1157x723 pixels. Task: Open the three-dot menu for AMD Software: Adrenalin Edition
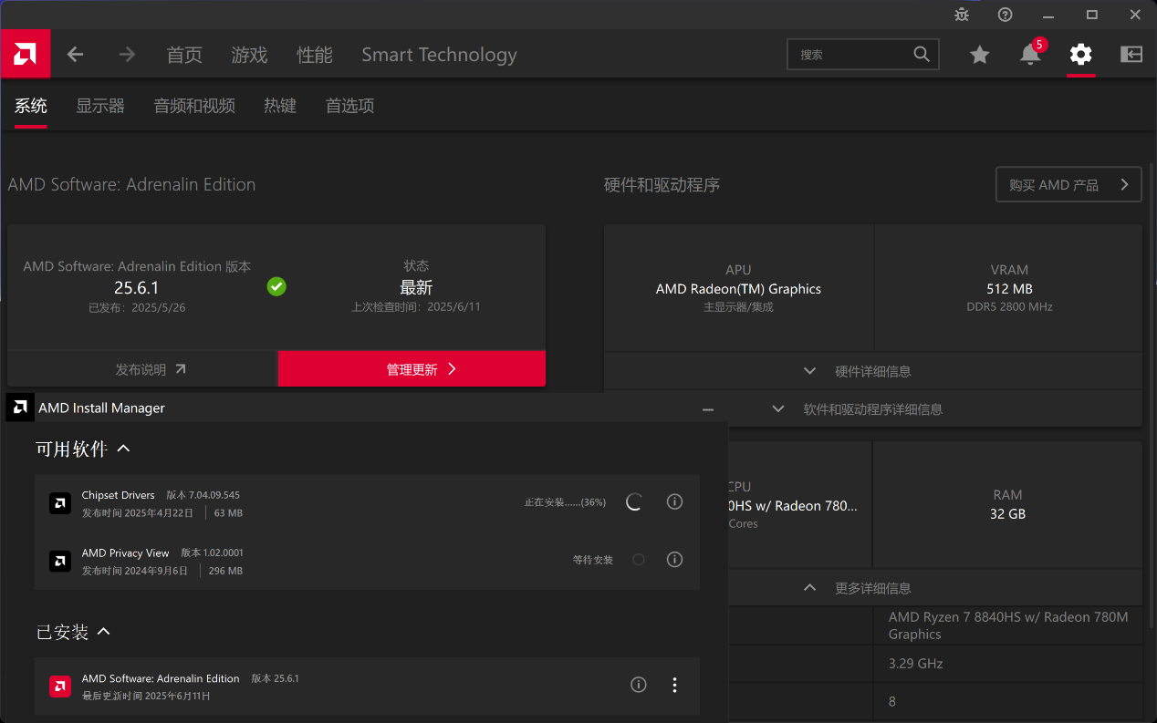(674, 685)
